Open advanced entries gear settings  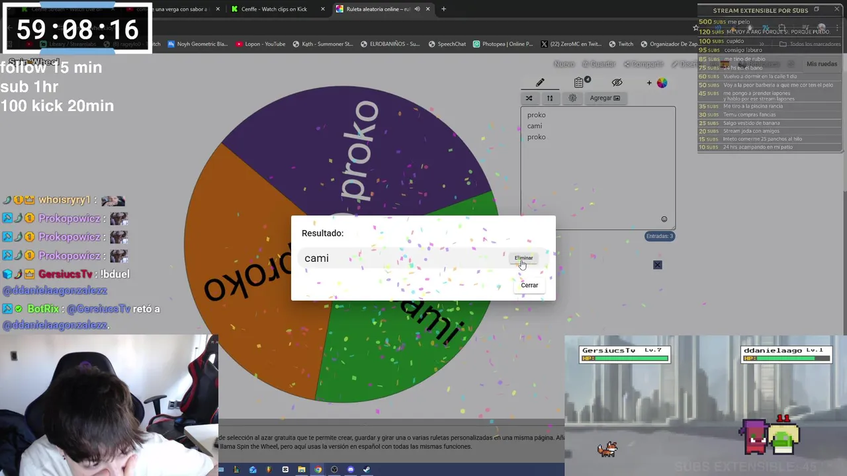click(572, 98)
